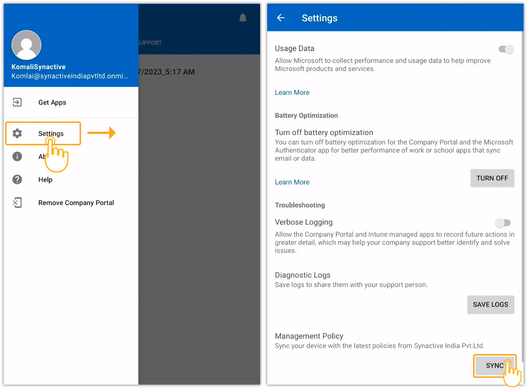Viewport: 527px width, 388px height.
Task: Open About via the info icon
Action: (17, 157)
